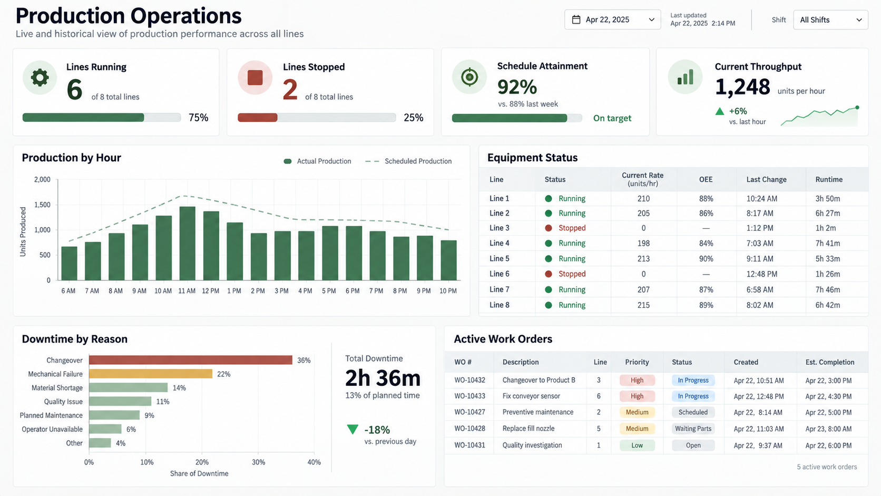
Task: Click Medium priority badge for WO-10428
Action: click(x=637, y=429)
